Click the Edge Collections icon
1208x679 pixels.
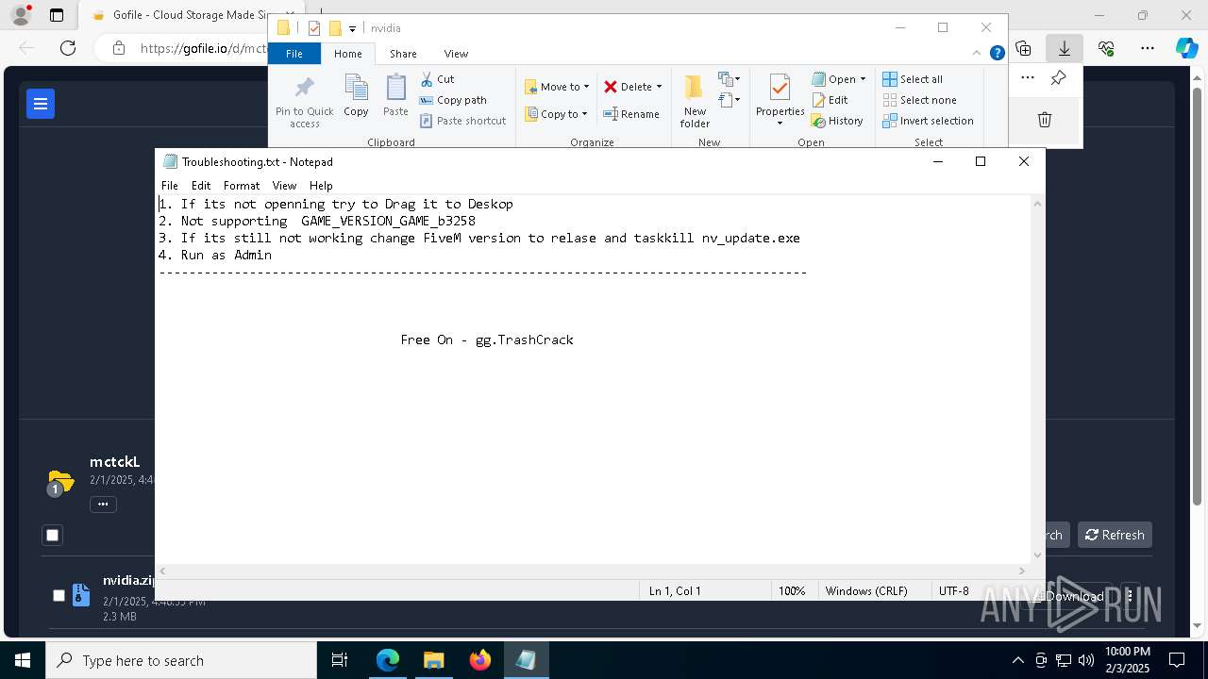(1023, 48)
